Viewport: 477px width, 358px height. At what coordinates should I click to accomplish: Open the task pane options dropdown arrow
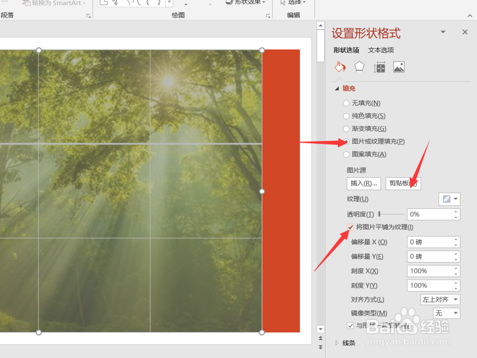[x=443, y=32]
